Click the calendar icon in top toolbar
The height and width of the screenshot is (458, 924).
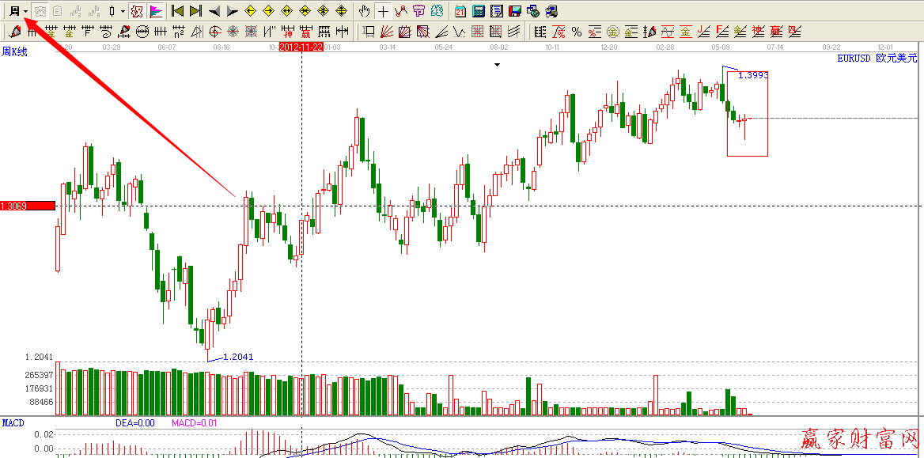tap(460, 11)
